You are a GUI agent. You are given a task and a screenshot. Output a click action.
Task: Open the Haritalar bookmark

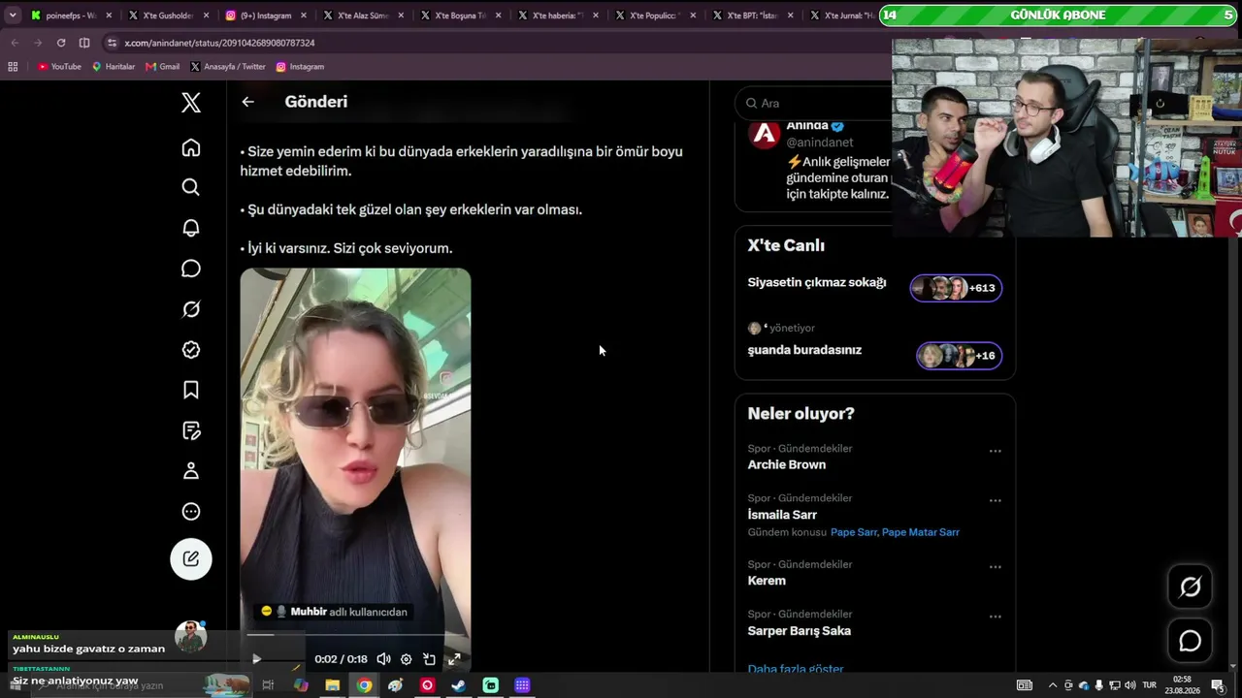[114, 67]
